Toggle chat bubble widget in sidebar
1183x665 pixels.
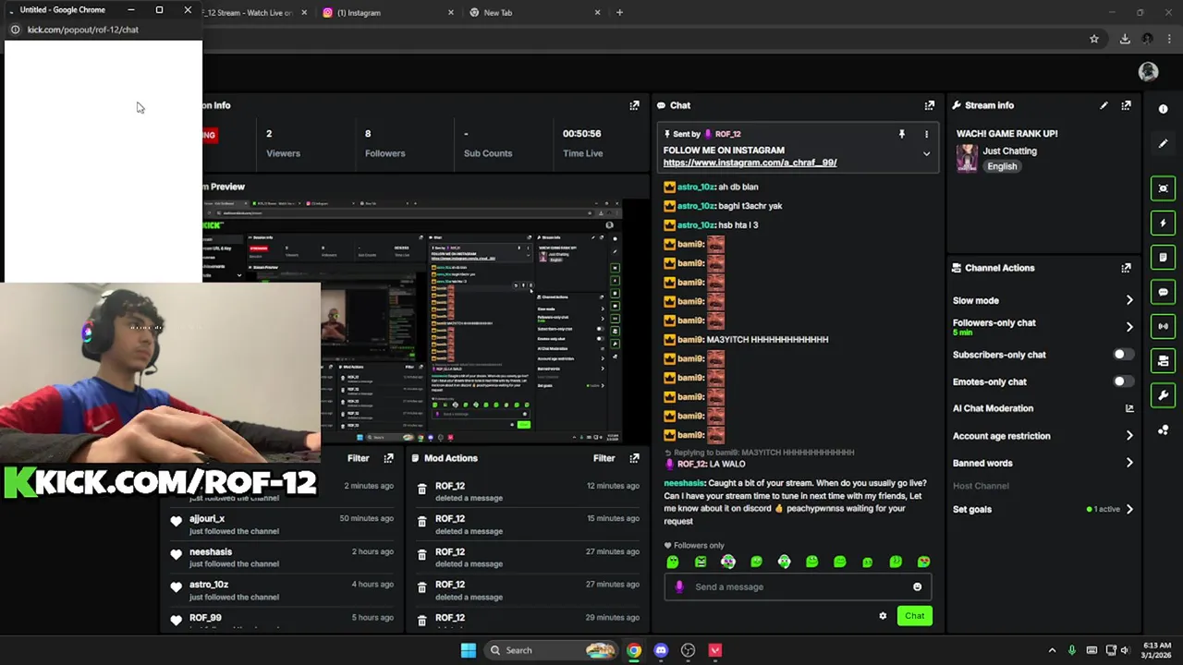(x=1163, y=292)
